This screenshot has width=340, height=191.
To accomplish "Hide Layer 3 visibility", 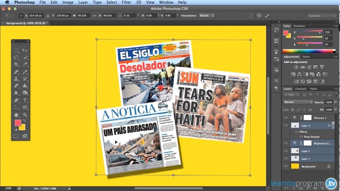I will coord(286,125).
